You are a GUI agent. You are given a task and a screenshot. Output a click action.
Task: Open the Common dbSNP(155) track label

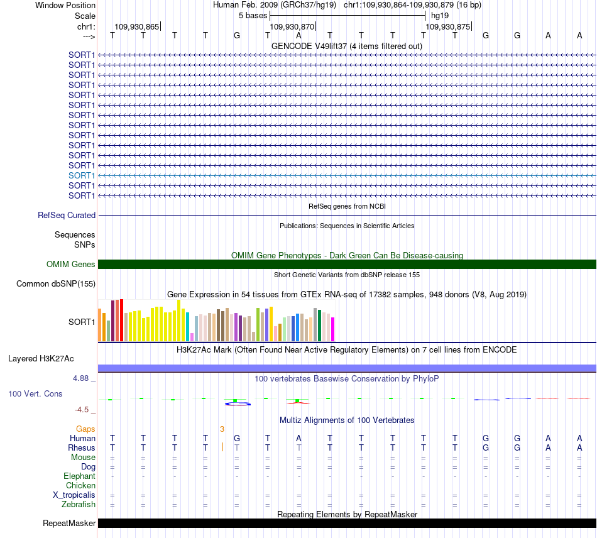click(x=56, y=283)
